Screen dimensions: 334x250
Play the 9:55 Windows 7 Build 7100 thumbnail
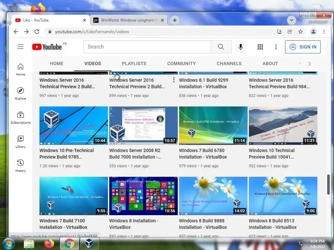[x=74, y=196]
